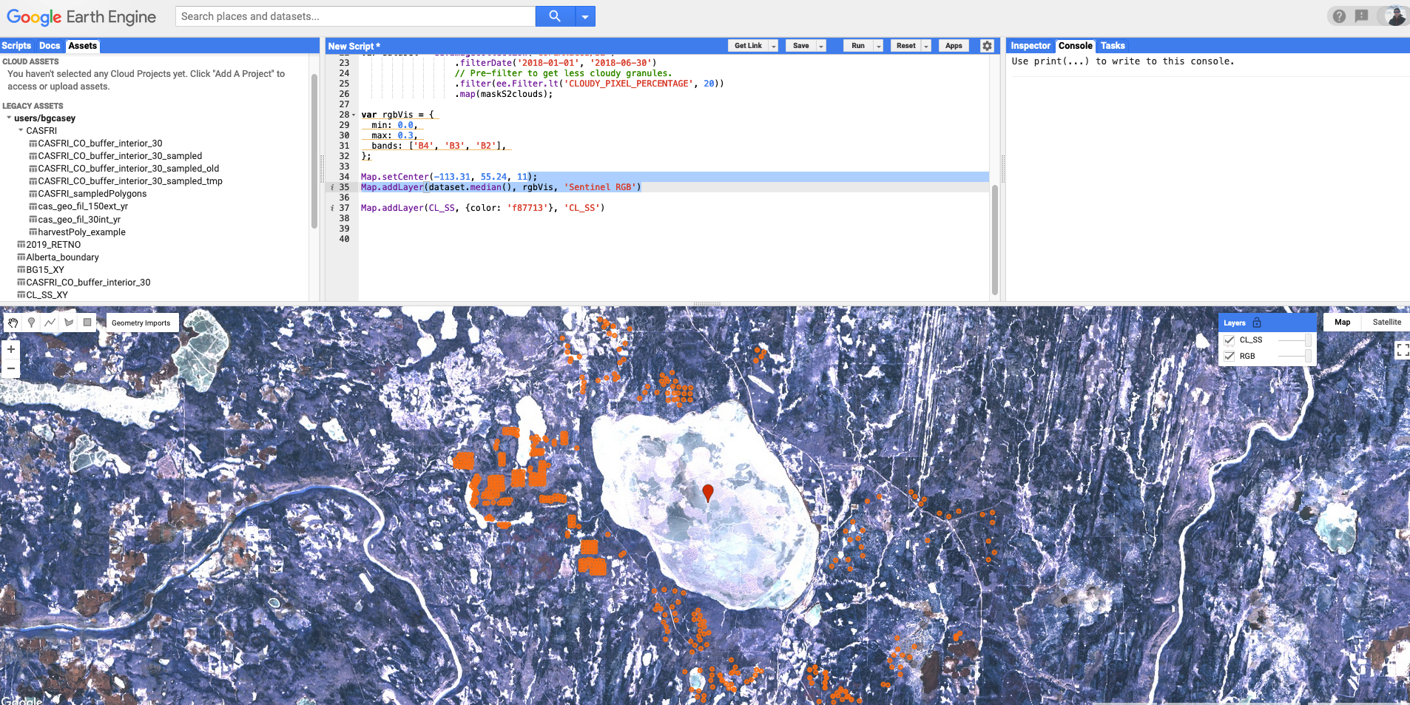Select the draw rectangle tool
1410x705 pixels.
pyautogui.click(x=87, y=323)
